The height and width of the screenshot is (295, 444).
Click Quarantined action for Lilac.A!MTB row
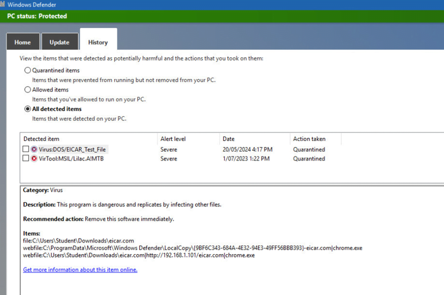click(x=309, y=159)
